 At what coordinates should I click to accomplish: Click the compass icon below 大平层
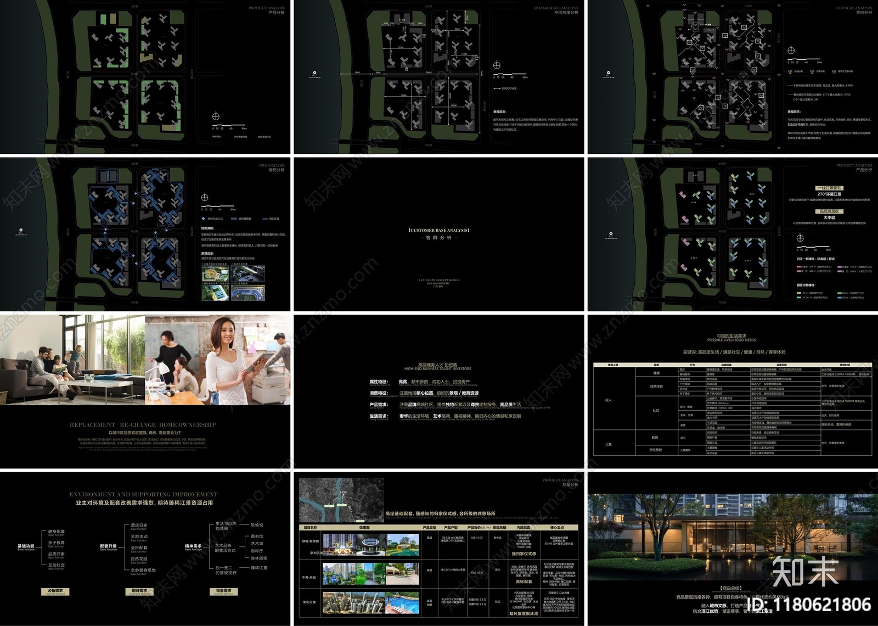(800, 238)
